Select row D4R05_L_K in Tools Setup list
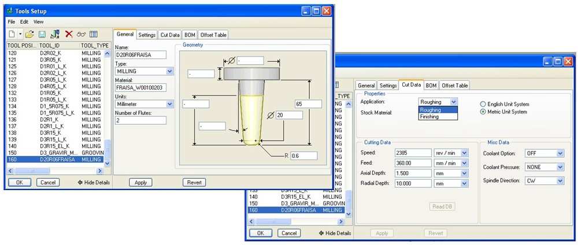The width and height of the screenshot is (578, 245). point(55,86)
